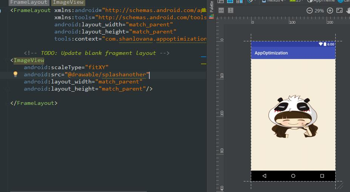Viewport: 350px width, 192px height.
Task: Click the FrameLayout layout_height match_parent value
Action: 153,32
